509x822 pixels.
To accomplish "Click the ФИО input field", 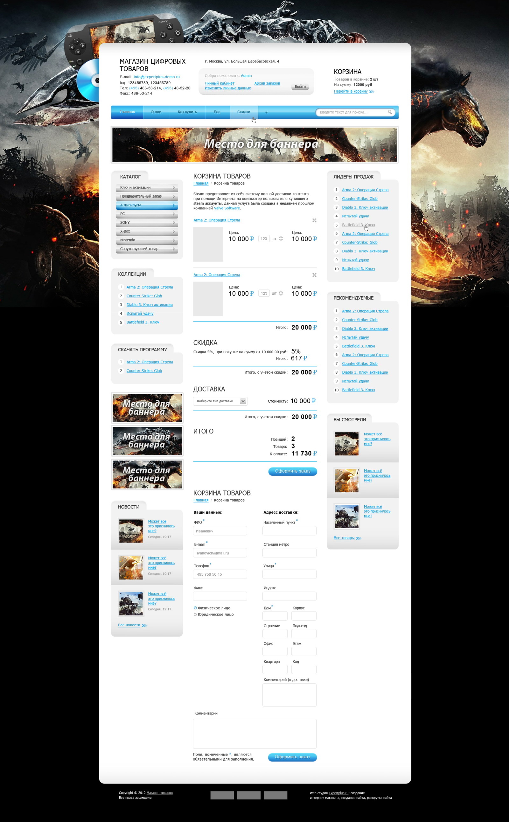I will [x=220, y=531].
